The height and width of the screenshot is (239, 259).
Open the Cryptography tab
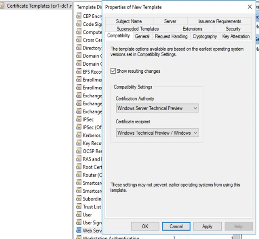(x=205, y=36)
